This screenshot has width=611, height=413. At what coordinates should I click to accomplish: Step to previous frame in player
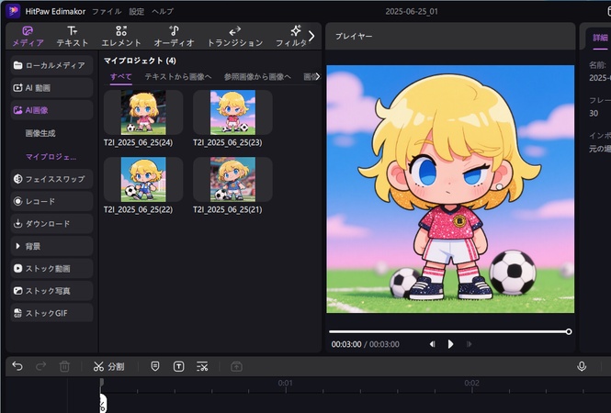click(432, 344)
